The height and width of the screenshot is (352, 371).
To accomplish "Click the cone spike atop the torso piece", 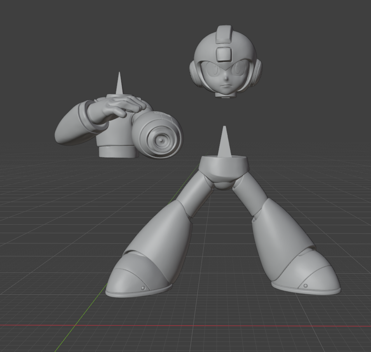I will (x=119, y=83).
